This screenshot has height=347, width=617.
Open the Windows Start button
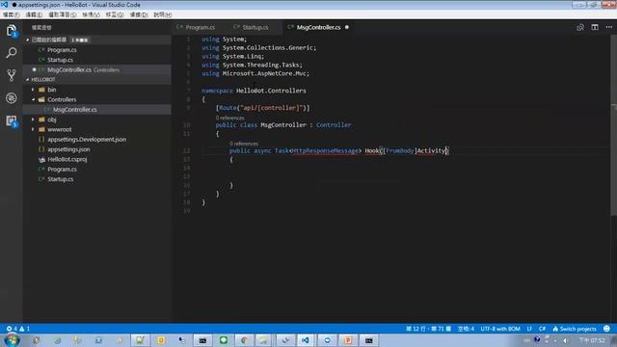coord(12,340)
